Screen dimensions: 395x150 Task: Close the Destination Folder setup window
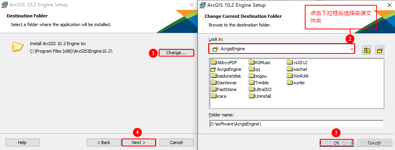pyautogui.click(x=191, y=4)
